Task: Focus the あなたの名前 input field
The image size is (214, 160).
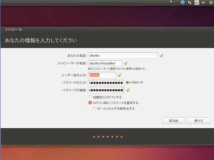Action: 123,55
